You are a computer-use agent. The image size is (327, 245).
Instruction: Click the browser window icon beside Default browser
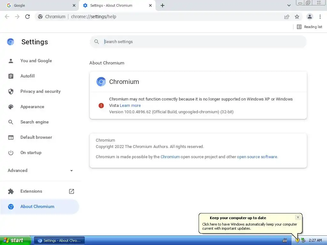[x=11, y=137]
